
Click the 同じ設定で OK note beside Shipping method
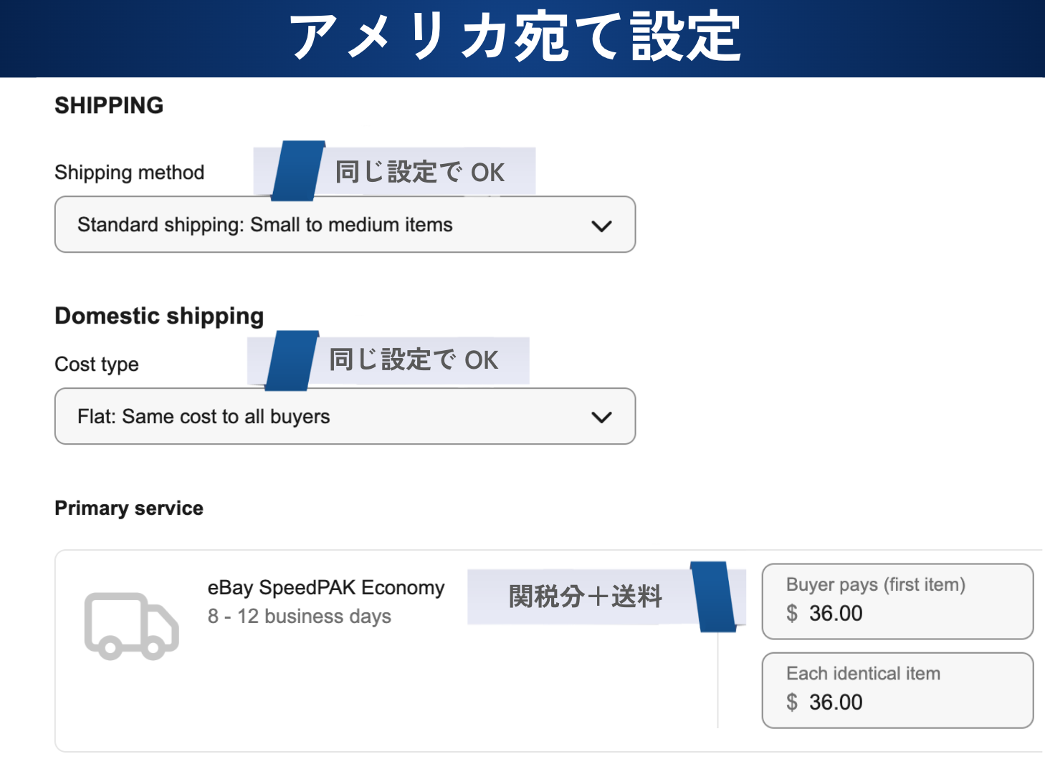coord(420,173)
